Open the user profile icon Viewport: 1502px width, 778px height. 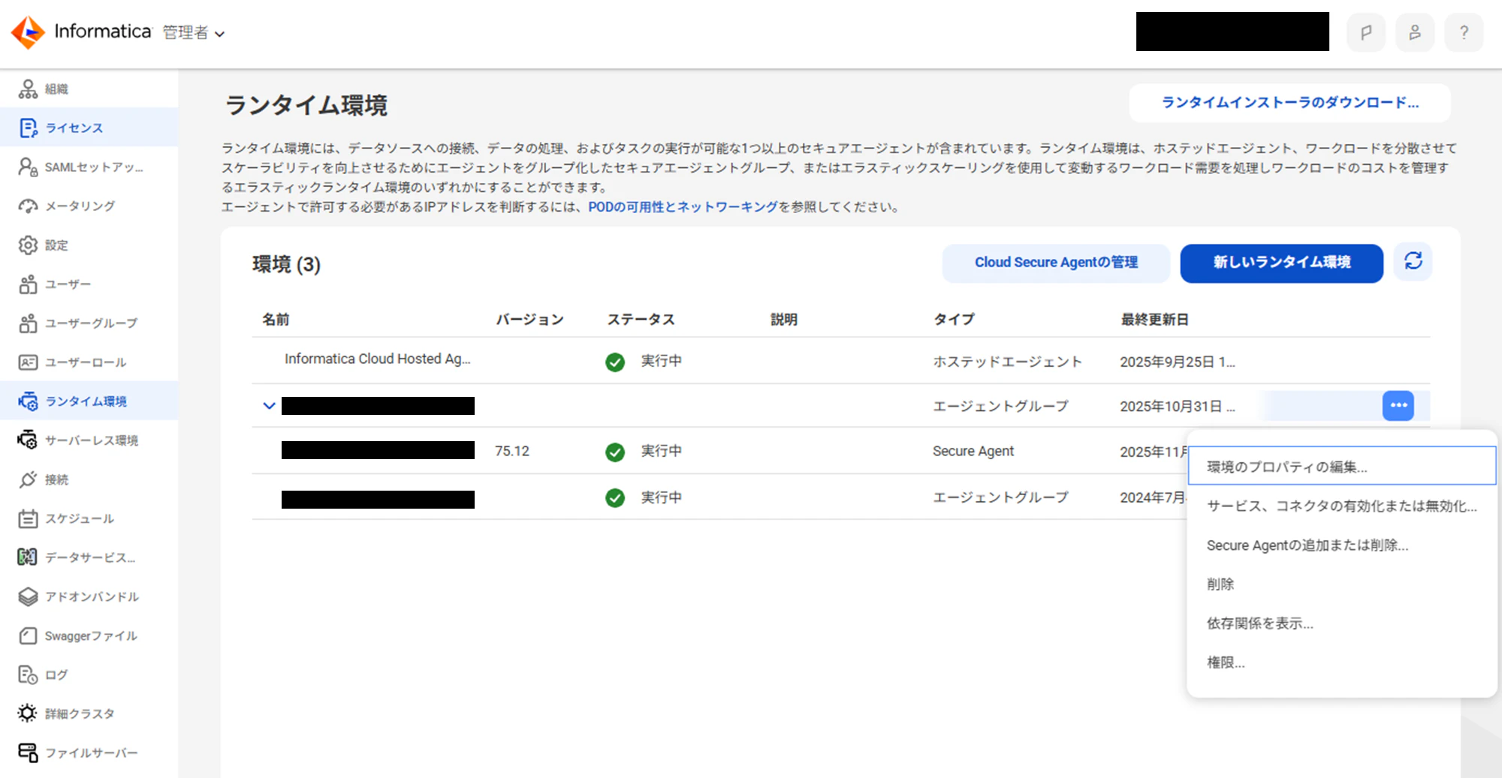pyautogui.click(x=1415, y=32)
